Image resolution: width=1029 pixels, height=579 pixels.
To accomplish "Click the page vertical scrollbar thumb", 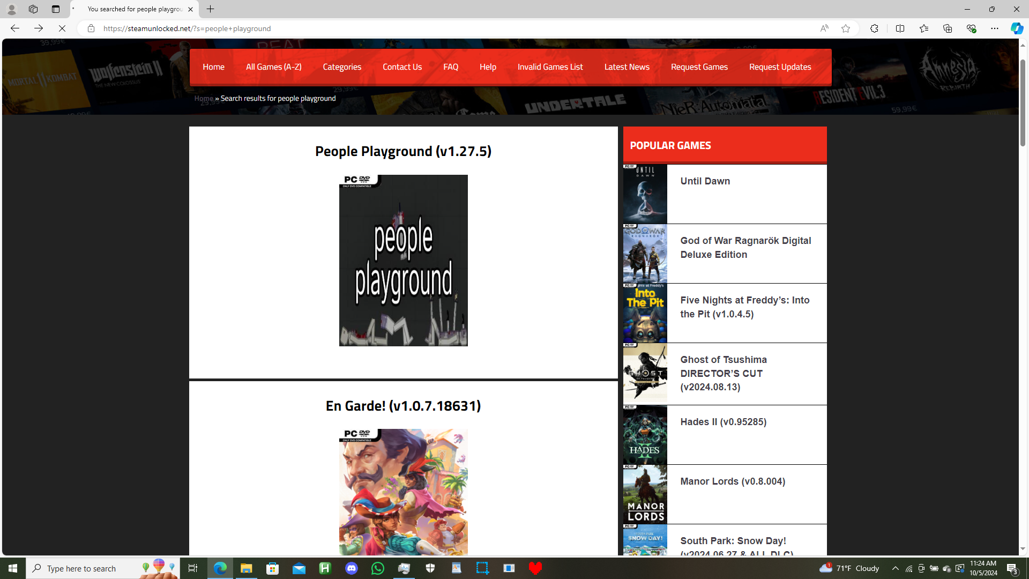I will click(1023, 102).
